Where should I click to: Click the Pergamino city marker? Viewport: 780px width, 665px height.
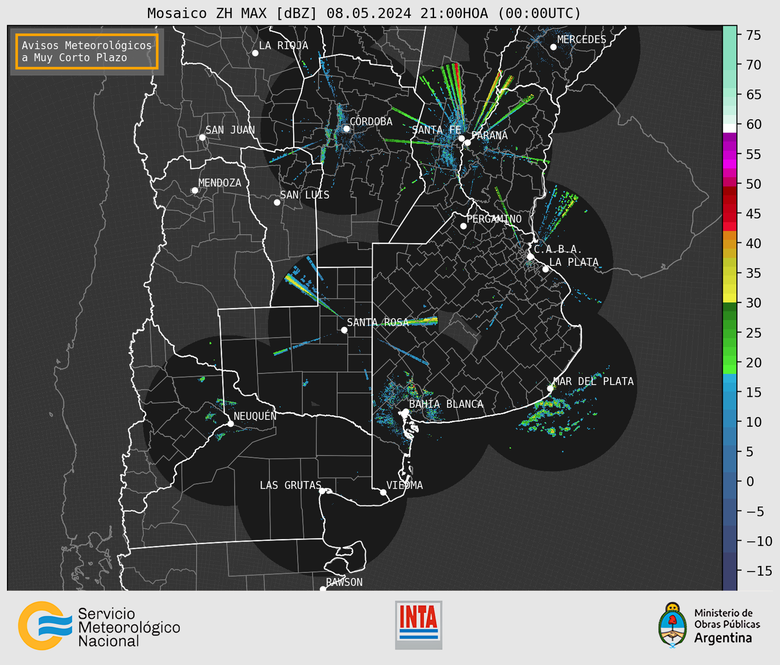[x=463, y=226]
